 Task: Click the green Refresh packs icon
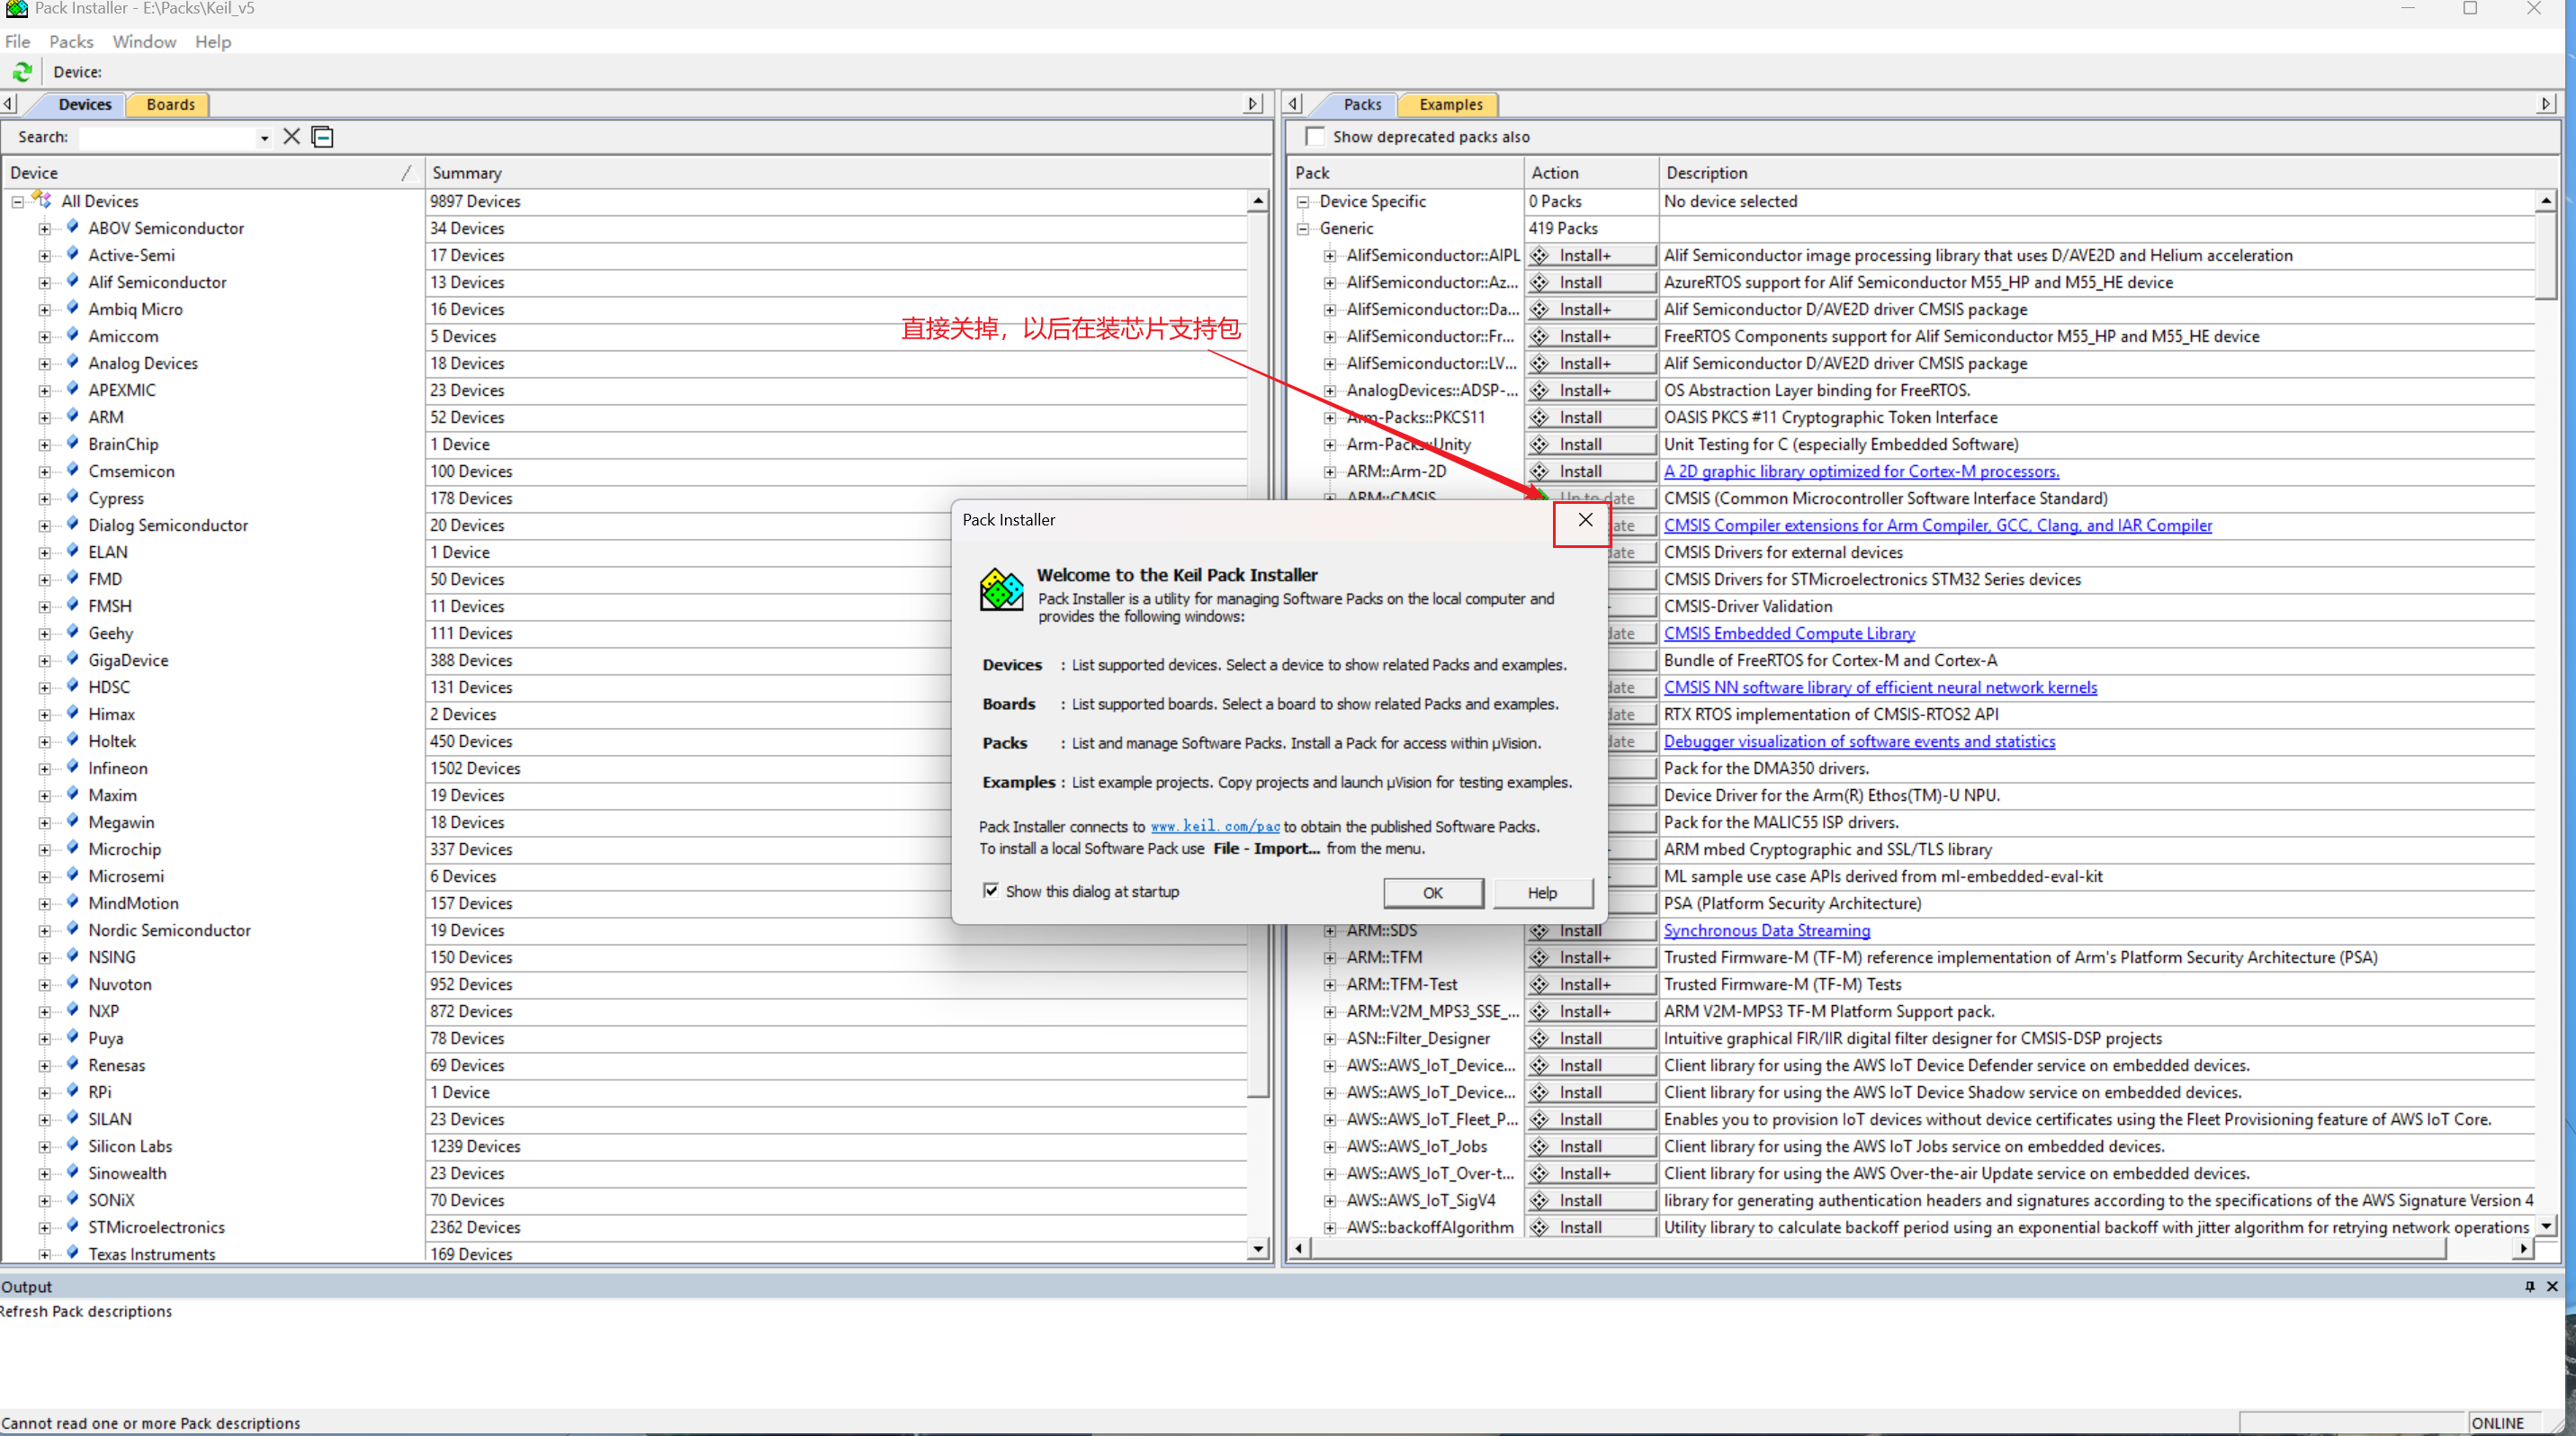(22, 72)
